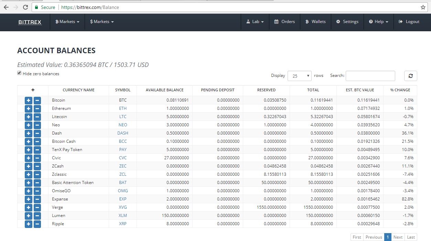The image size is (431, 241).
Task: Click the Secure padlock site info
Action: [x=45, y=7]
